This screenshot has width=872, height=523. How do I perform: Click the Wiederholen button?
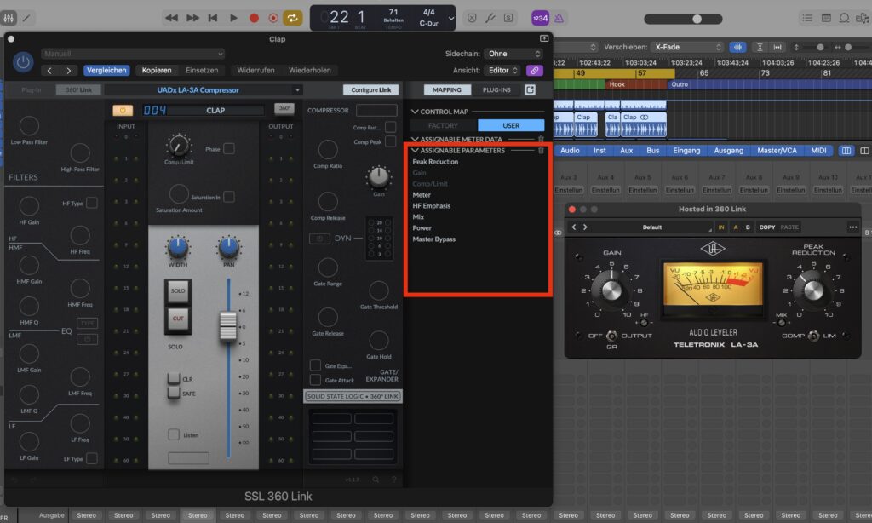pyautogui.click(x=310, y=70)
